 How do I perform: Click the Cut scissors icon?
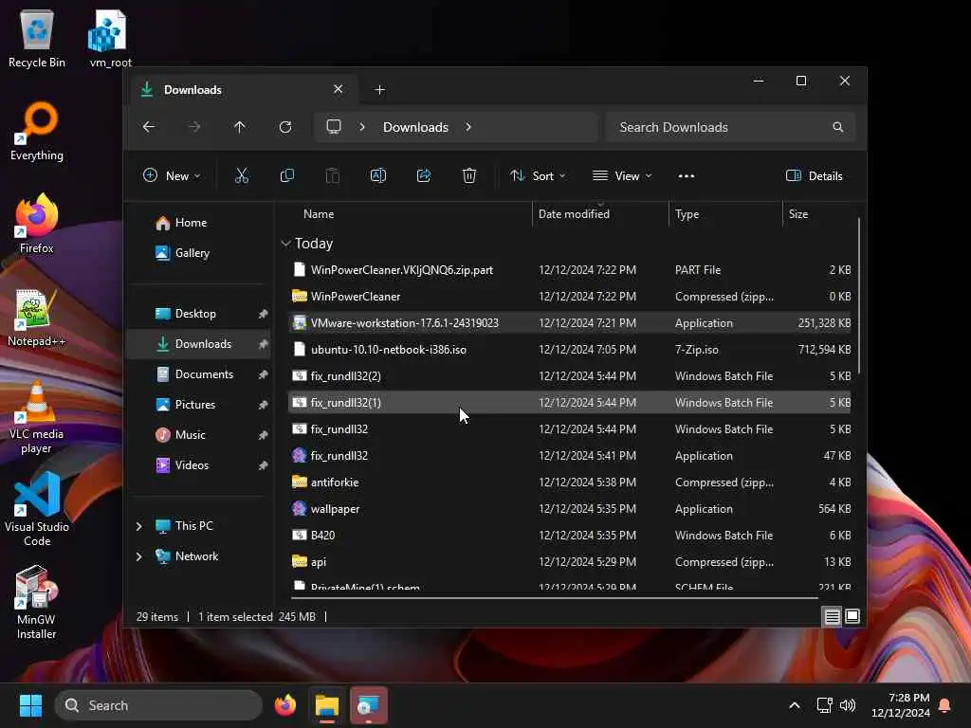tap(242, 175)
